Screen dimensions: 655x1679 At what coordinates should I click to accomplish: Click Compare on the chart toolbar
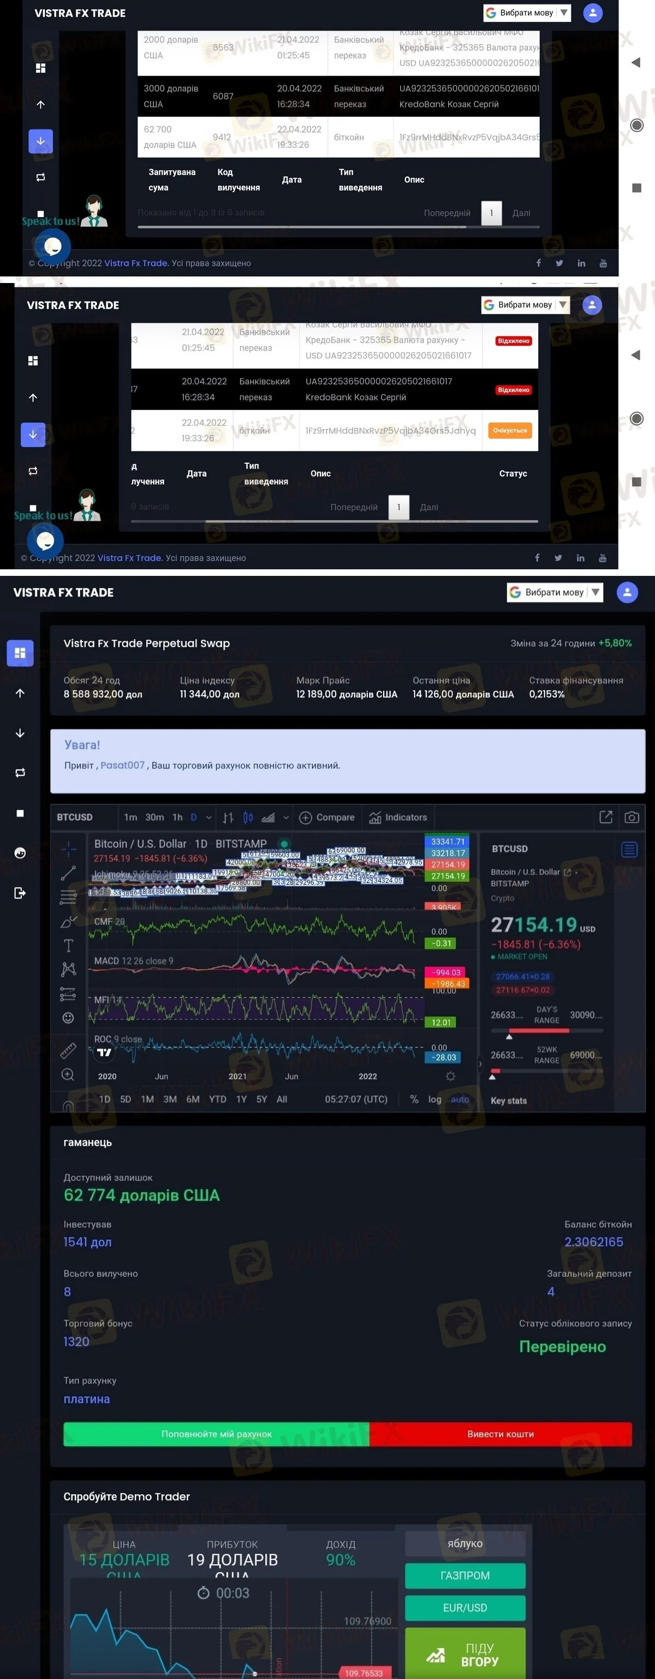coord(327,817)
